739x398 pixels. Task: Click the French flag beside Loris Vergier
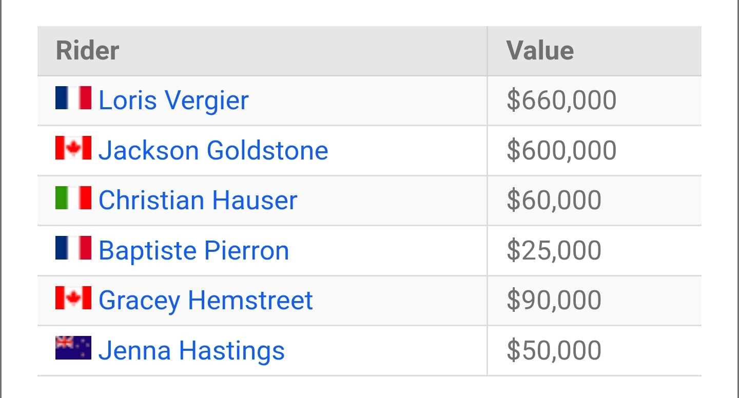[x=73, y=98]
